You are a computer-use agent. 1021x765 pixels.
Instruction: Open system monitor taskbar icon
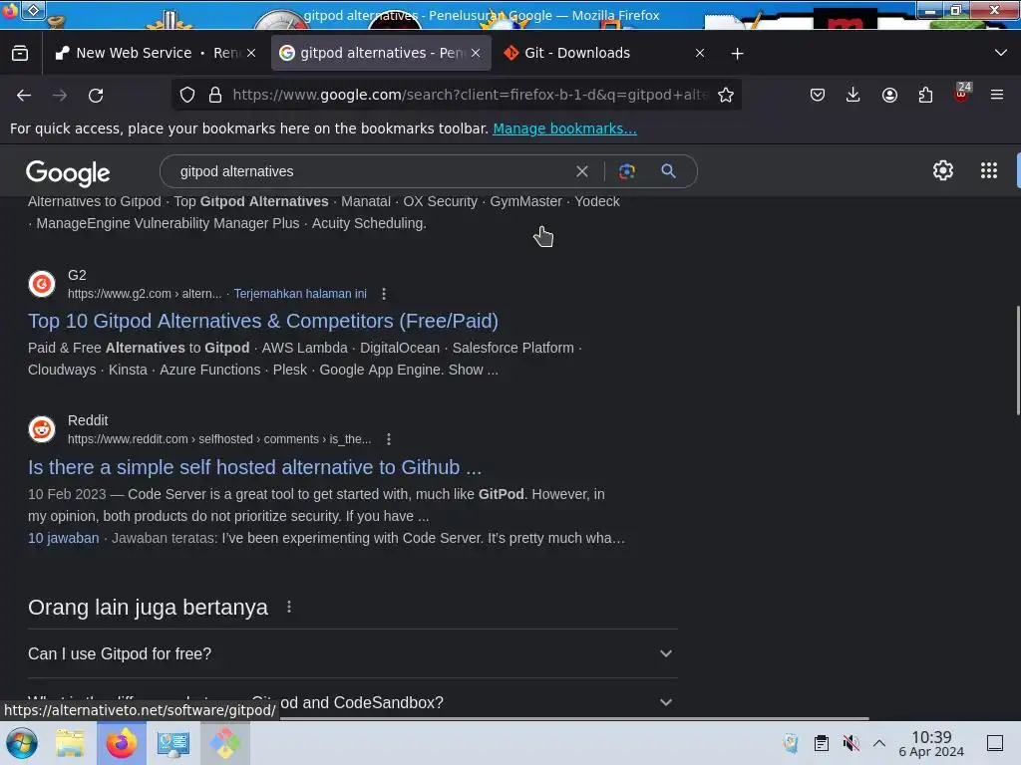tap(173, 743)
